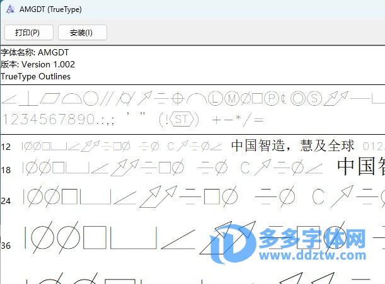Click the 中国智造，慧及全球 sample text at size 12

(292, 146)
